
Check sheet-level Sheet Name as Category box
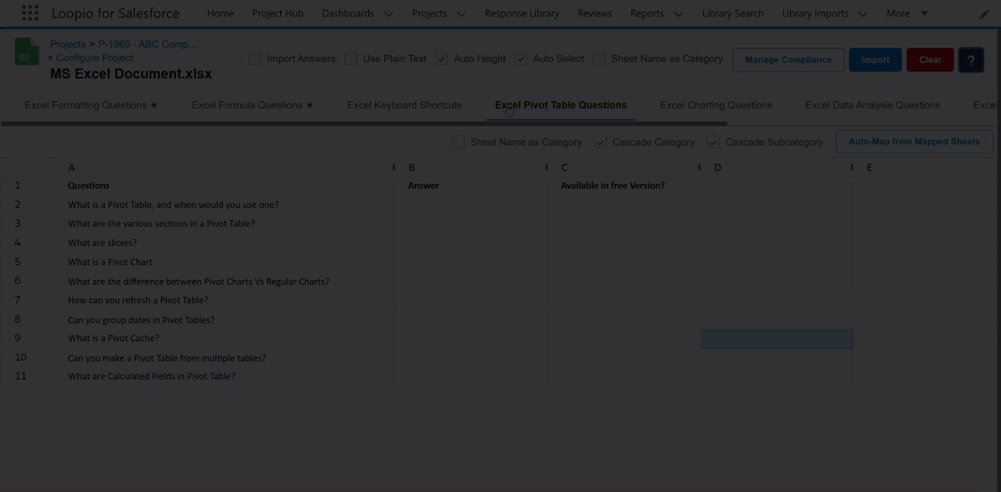coord(458,142)
